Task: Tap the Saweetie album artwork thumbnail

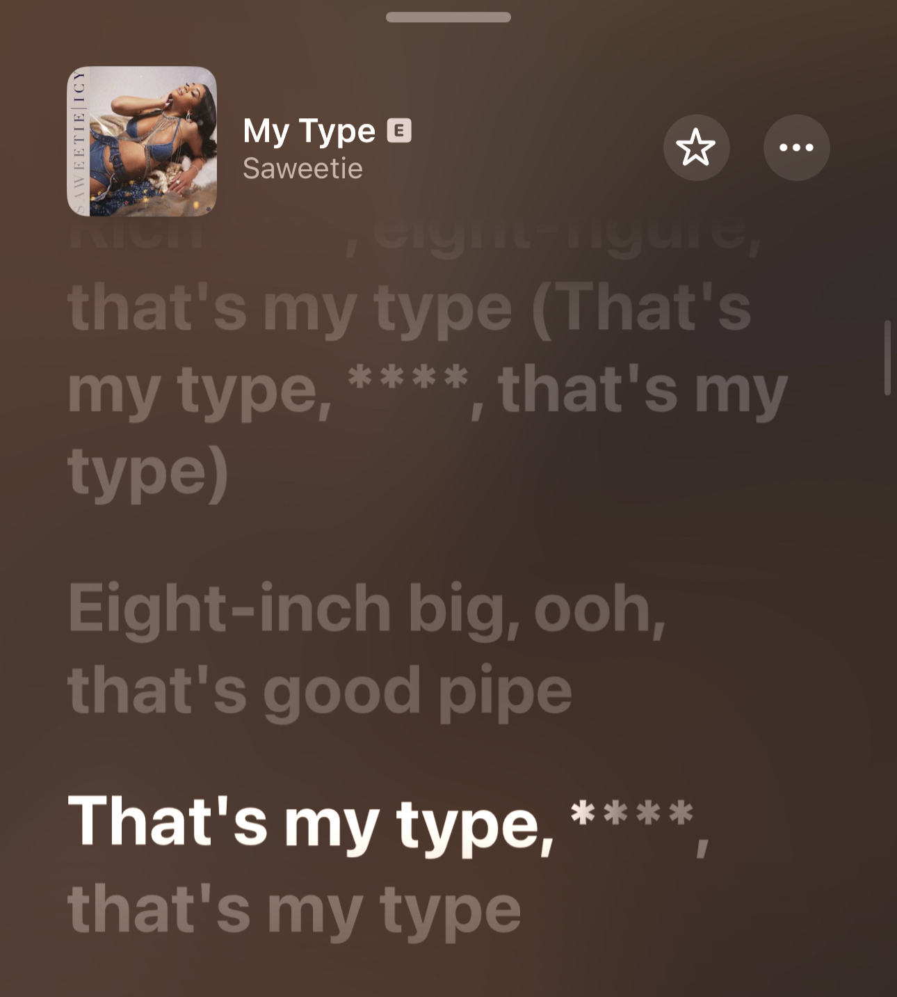Action: [x=142, y=141]
